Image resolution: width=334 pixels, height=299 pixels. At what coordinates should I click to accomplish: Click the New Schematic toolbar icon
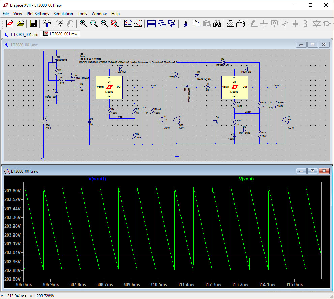point(9,23)
